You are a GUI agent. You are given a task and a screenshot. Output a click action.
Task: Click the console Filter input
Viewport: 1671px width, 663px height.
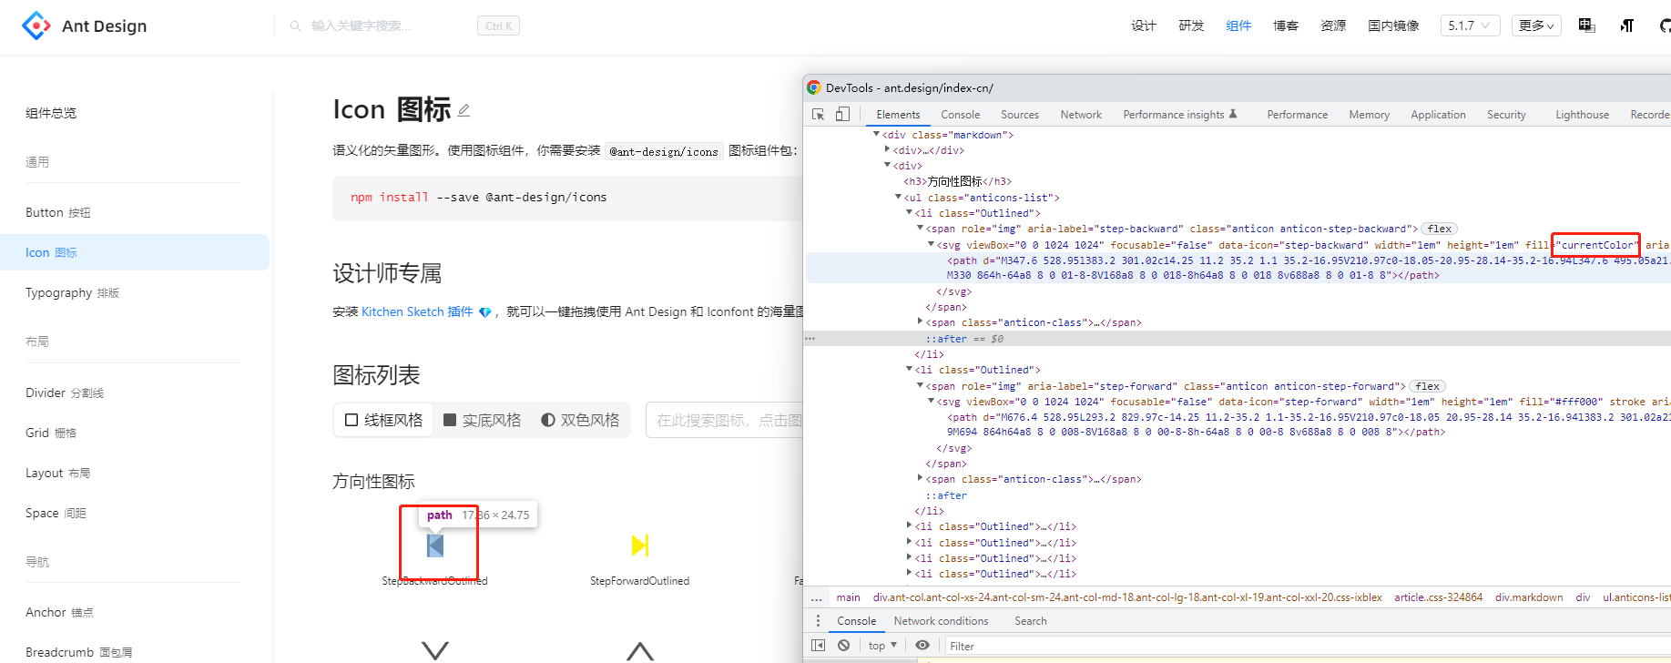point(1308,646)
